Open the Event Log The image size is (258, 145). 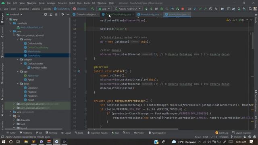(x=222, y=133)
